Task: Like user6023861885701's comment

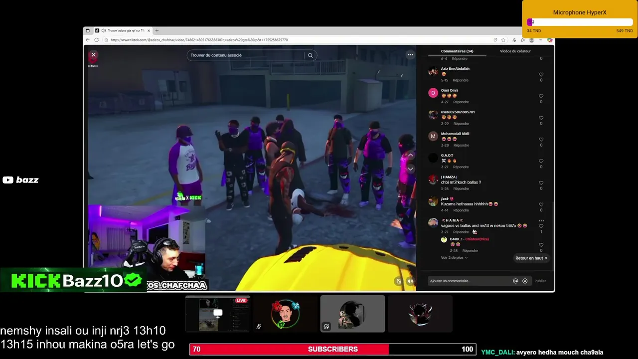Action: coord(541,118)
